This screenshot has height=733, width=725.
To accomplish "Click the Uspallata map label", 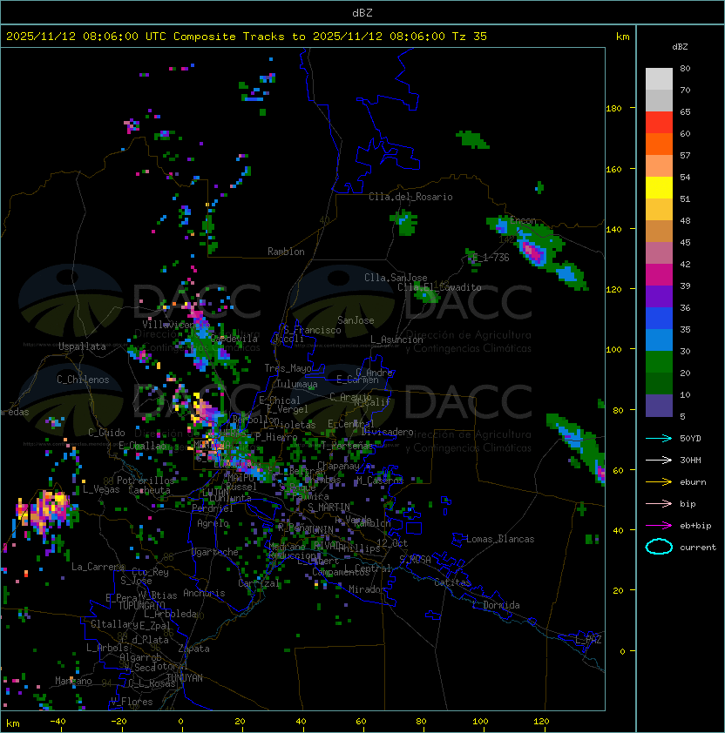I will pyautogui.click(x=82, y=346).
